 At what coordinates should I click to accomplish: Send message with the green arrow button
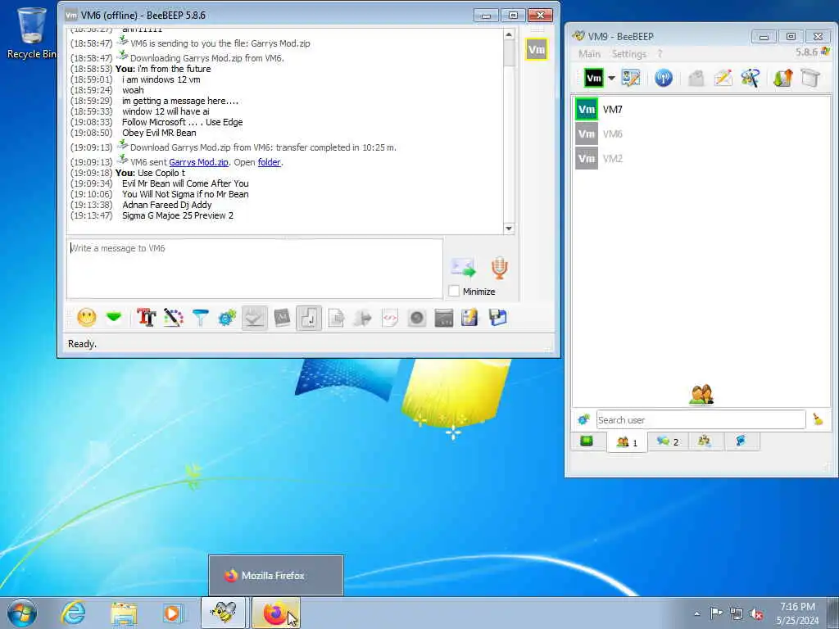pos(463,268)
